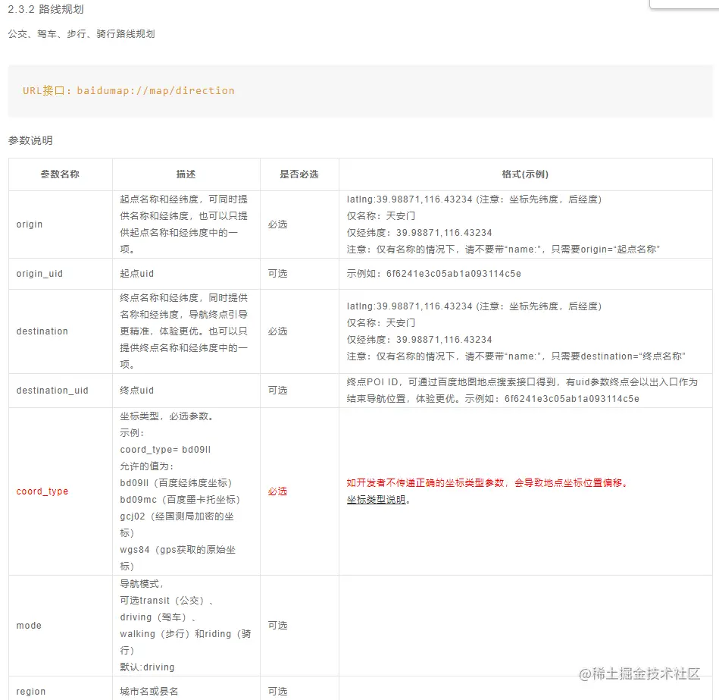Click the 参数说明 label
719x700 pixels.
point(30,140)
